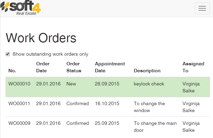Click the Appointment Date column header
Viewport: 213px width, 138px height.
110,67
